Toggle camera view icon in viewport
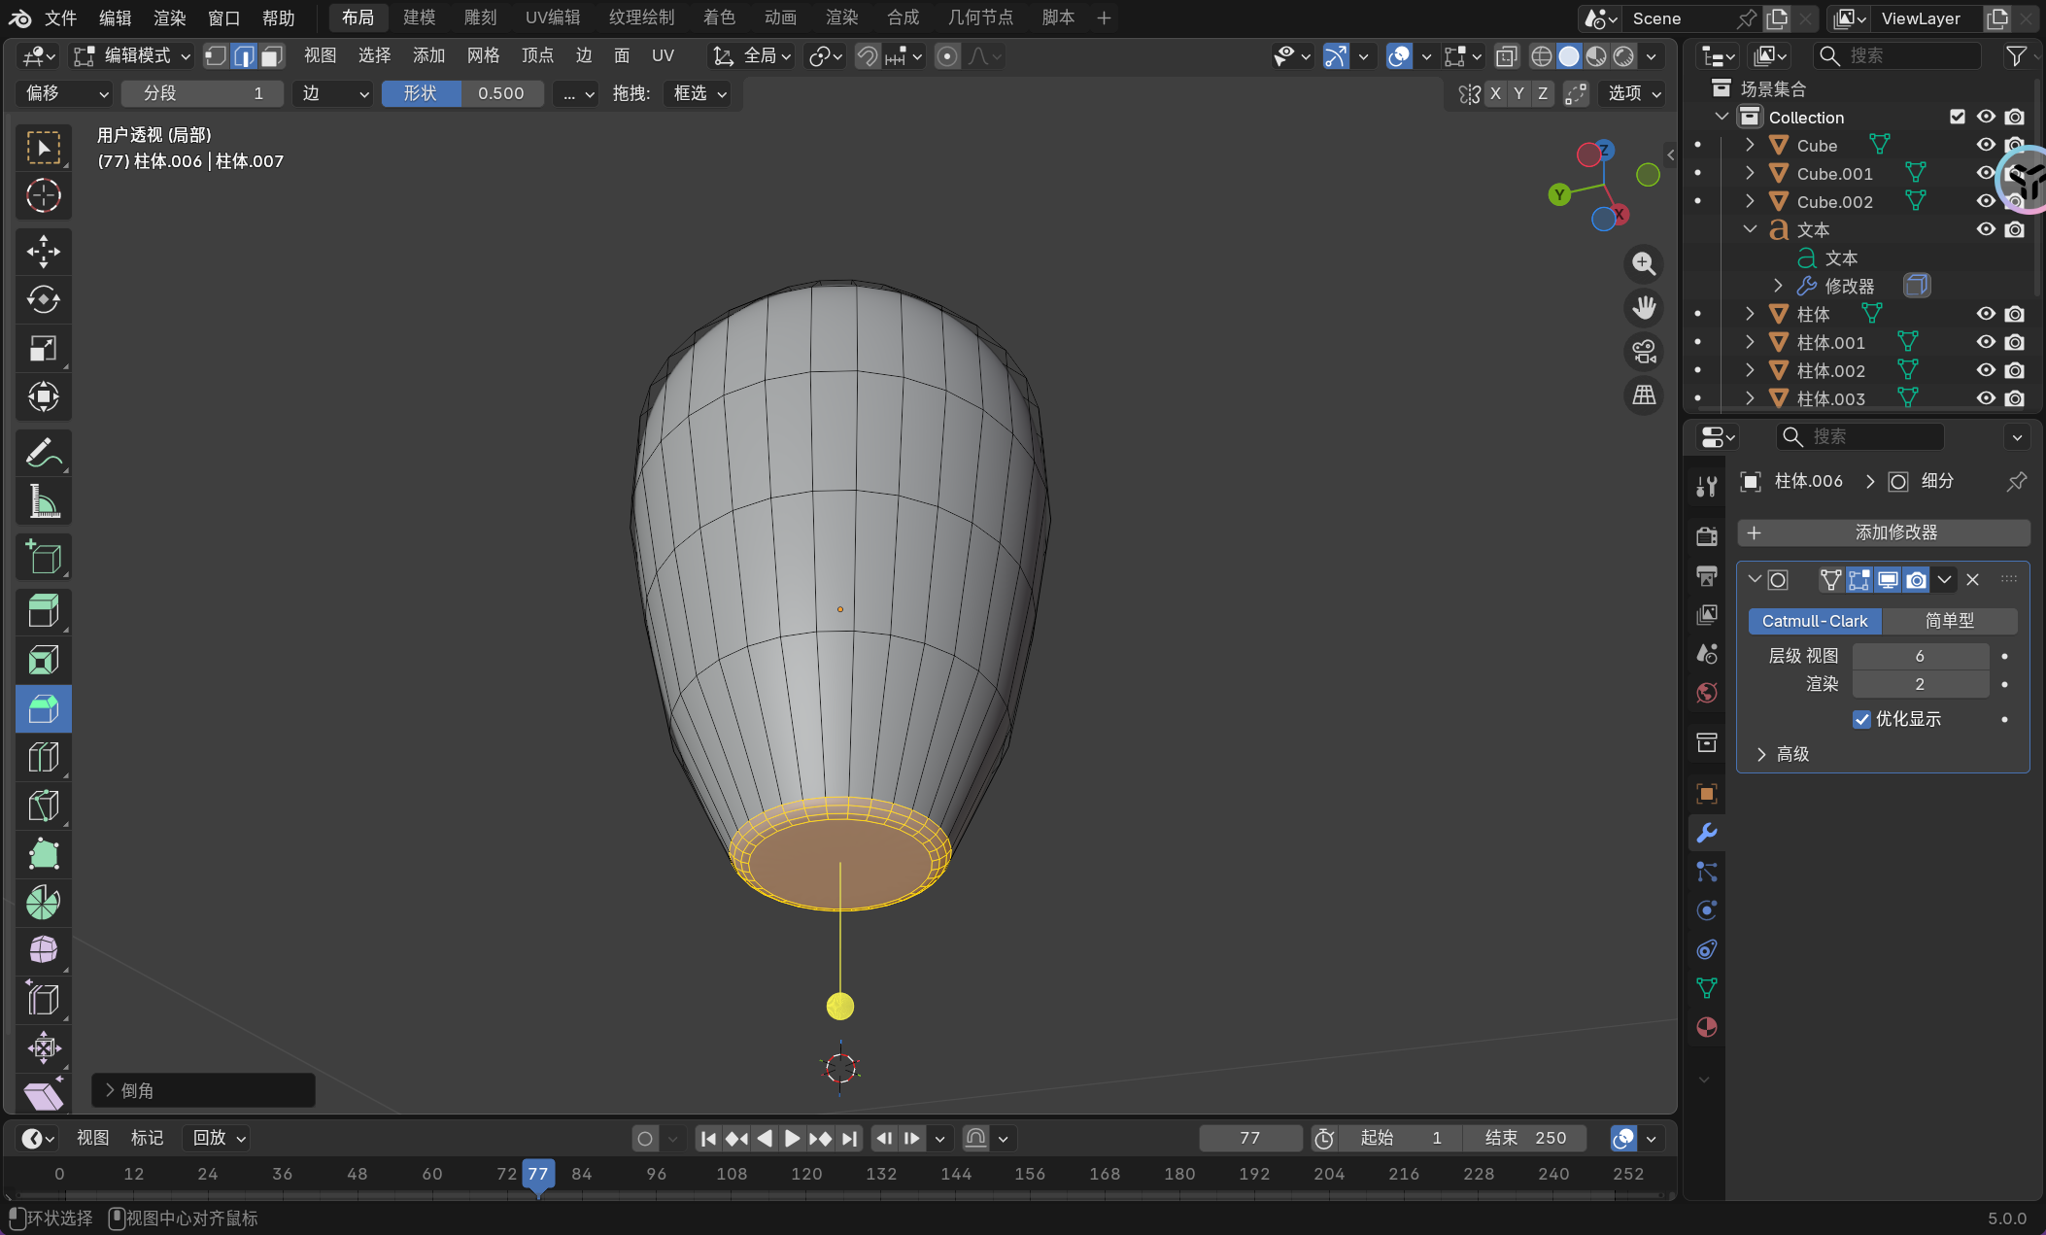This screenshot has height=1235, width=2046. pos(1644,352)
